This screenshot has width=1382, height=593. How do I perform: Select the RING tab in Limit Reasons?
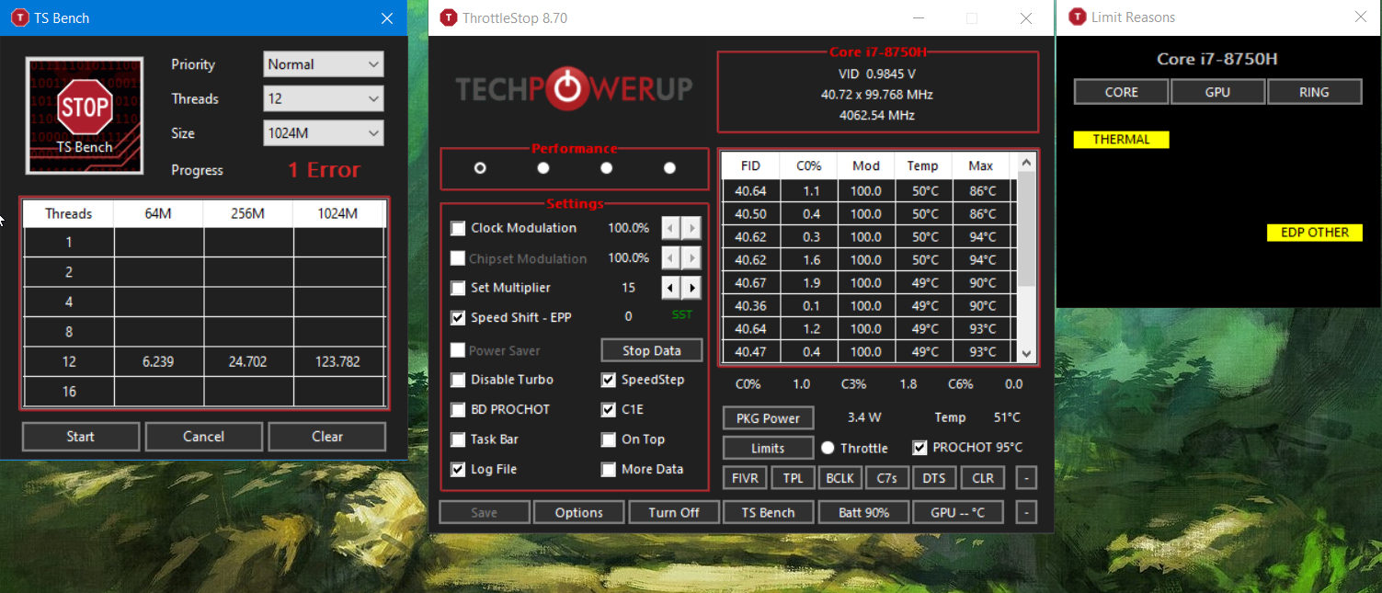pos(1315,92)
